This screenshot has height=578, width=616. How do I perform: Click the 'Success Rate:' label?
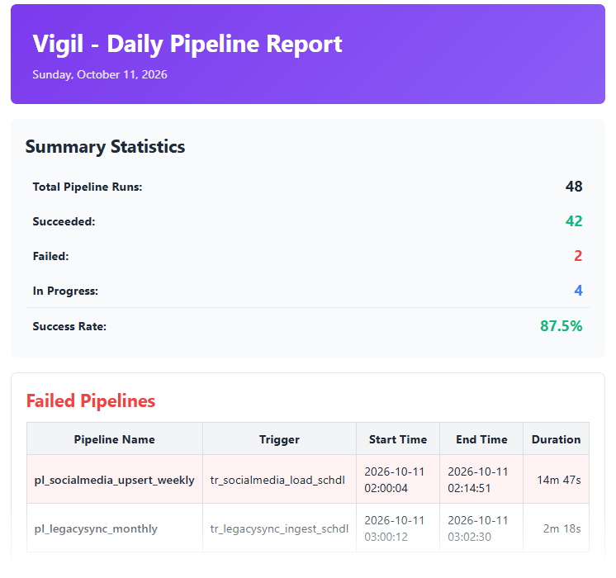69,326
